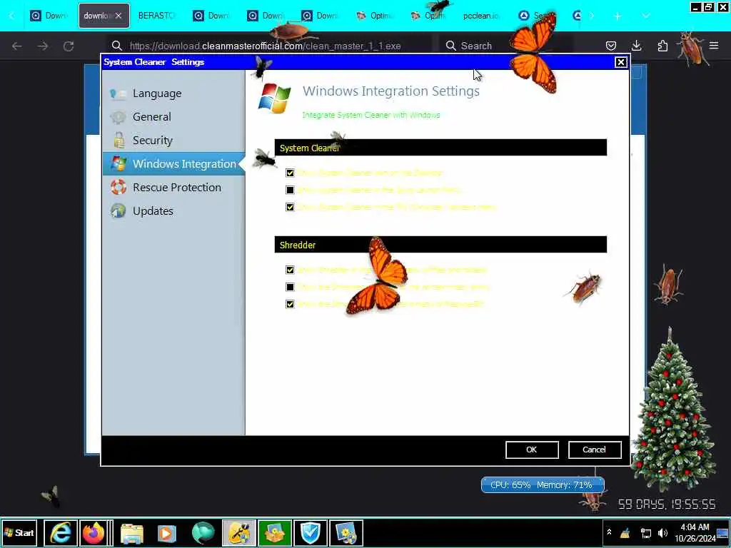The width and height of the screenshot is (731, 548).
Task: Open the Pocket save icon
Action: (611, 46)
